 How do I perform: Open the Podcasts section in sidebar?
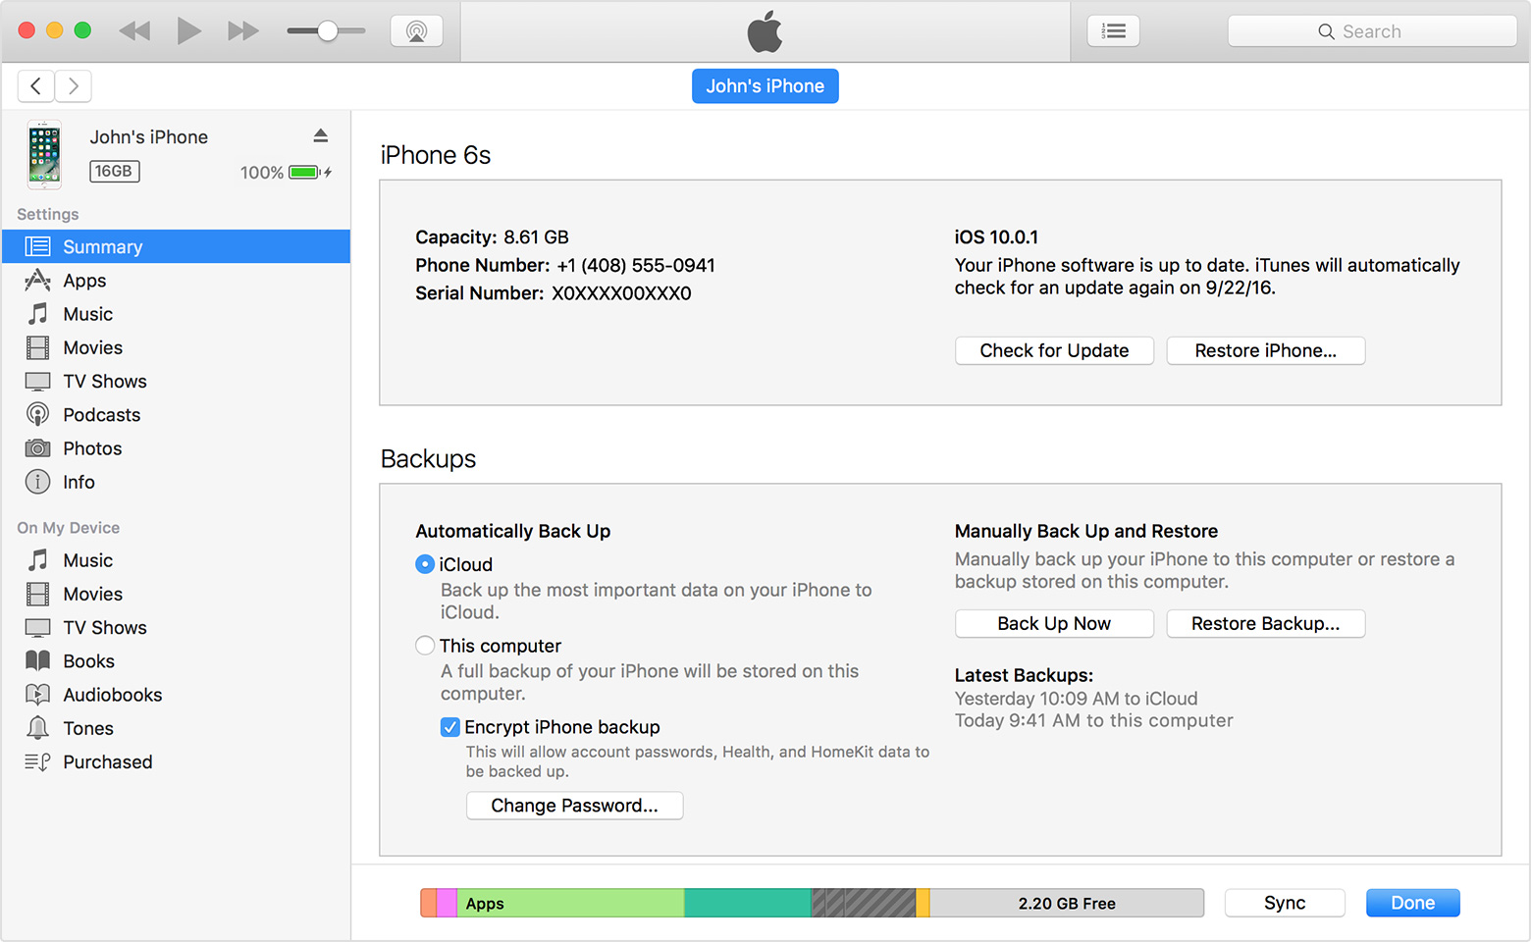(x=100, y=414)
